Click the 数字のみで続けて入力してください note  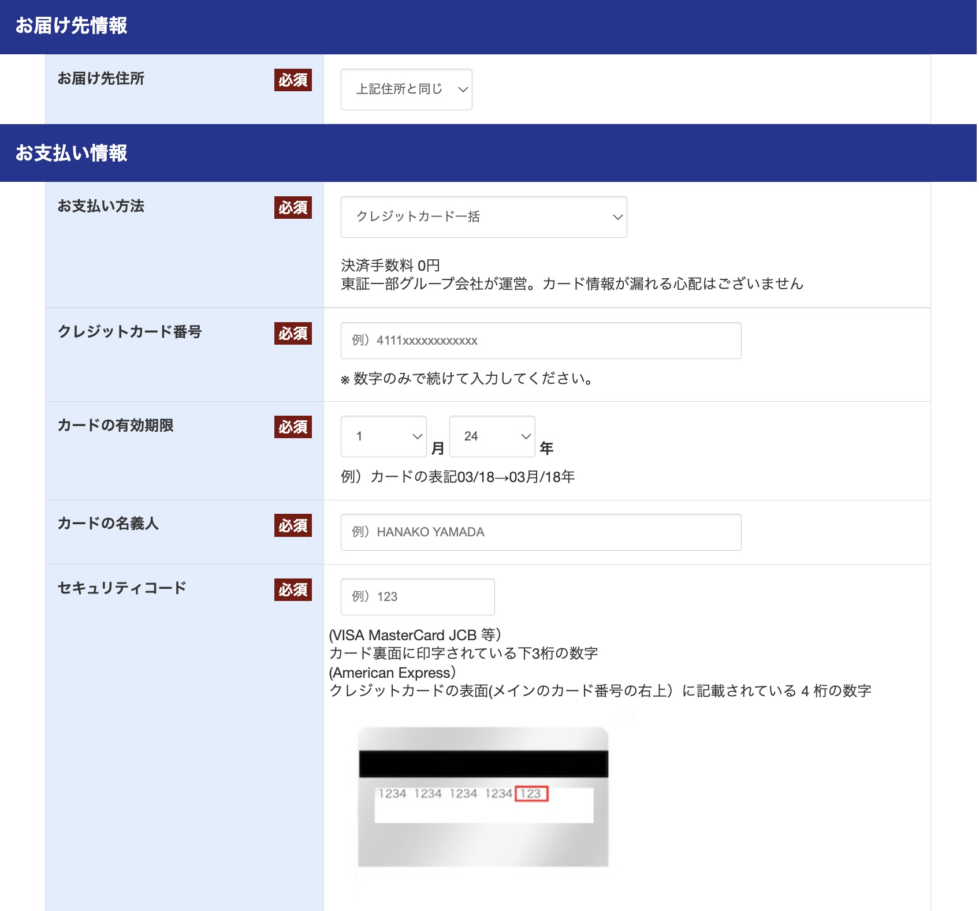[x=467, y=379]
